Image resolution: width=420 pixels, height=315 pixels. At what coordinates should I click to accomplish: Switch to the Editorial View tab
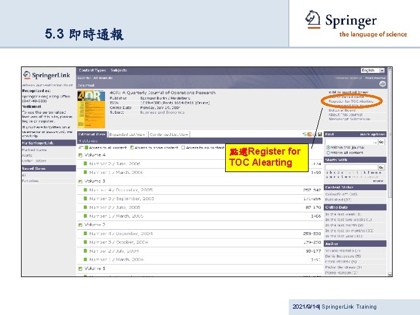92,134
